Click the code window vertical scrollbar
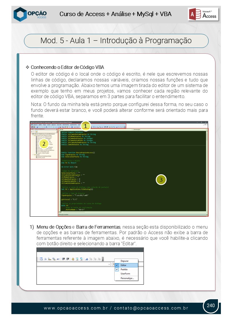The width and height of the screenshot is (232, 320). [207, 171]
